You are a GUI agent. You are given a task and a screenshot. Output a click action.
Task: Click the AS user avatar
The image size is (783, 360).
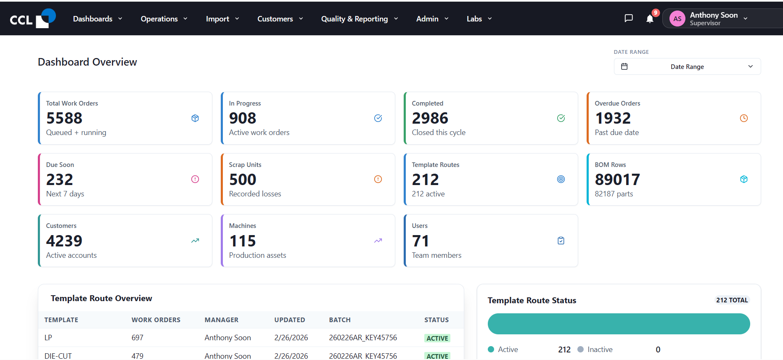[677, 19]
